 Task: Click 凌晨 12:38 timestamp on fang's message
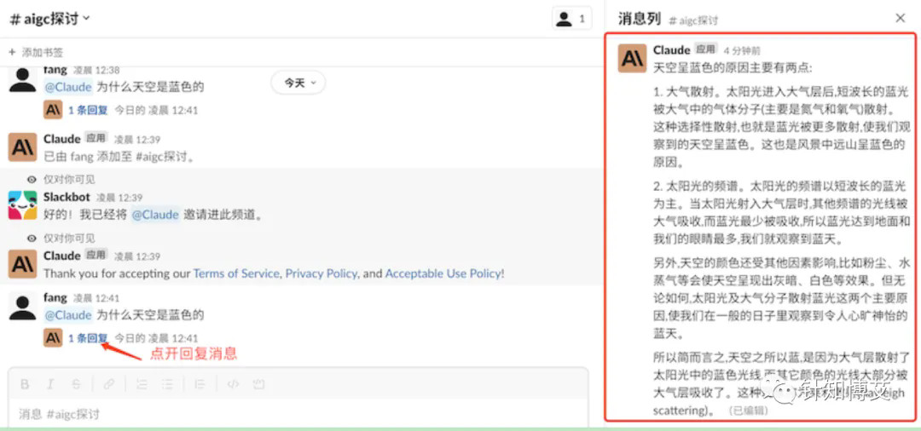[x=96, y=71]
